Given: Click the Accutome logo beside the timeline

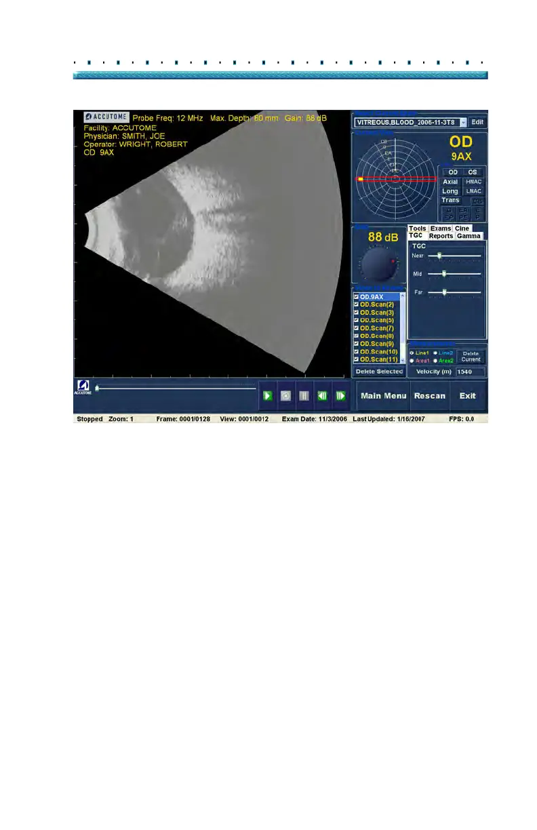Looking at the screenshot, I should 81,388.
